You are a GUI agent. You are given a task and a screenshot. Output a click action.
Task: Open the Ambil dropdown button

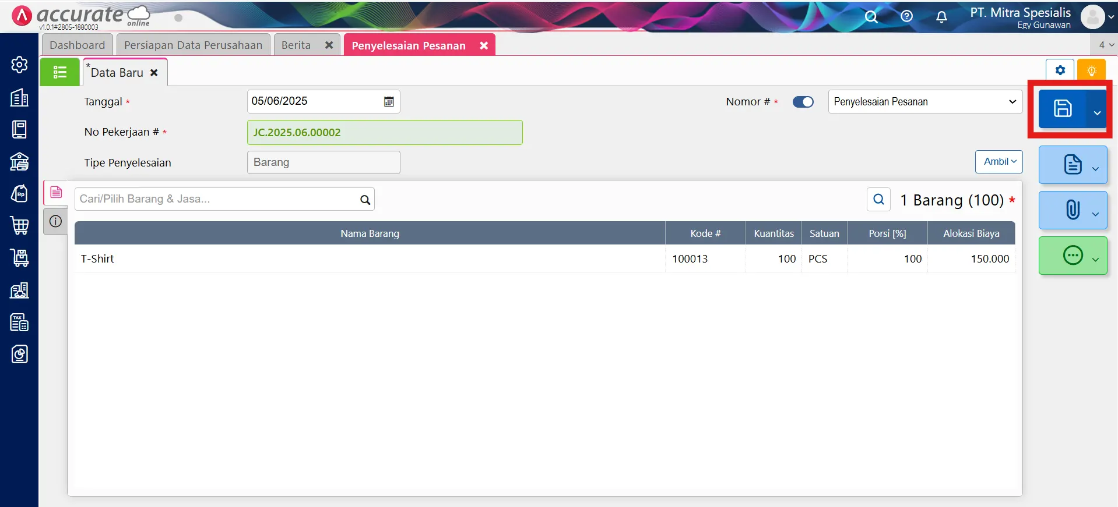click(x=999, y=161)
